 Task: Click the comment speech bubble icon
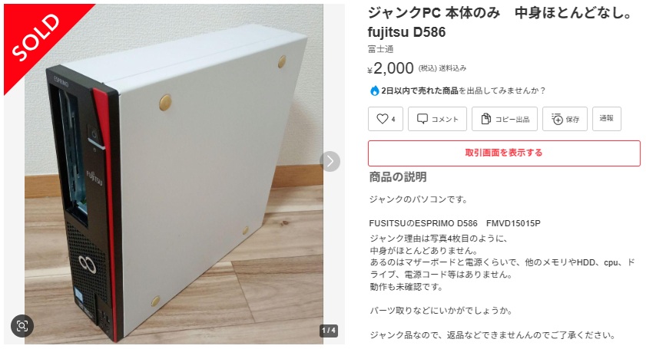pos(422,119)
